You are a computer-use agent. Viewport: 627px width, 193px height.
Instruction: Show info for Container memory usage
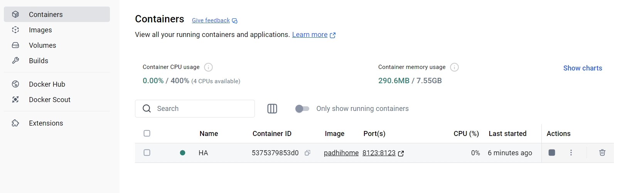(455, 67)
